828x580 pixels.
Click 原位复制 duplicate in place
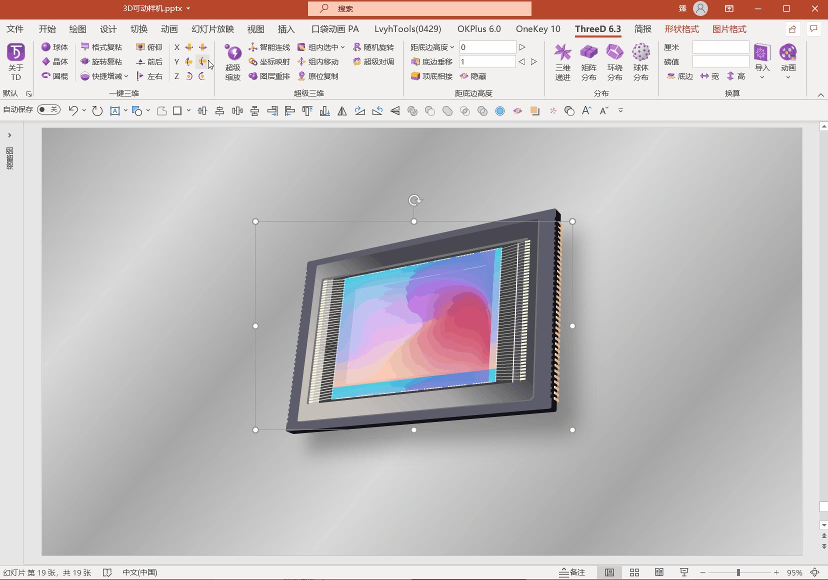318,76
